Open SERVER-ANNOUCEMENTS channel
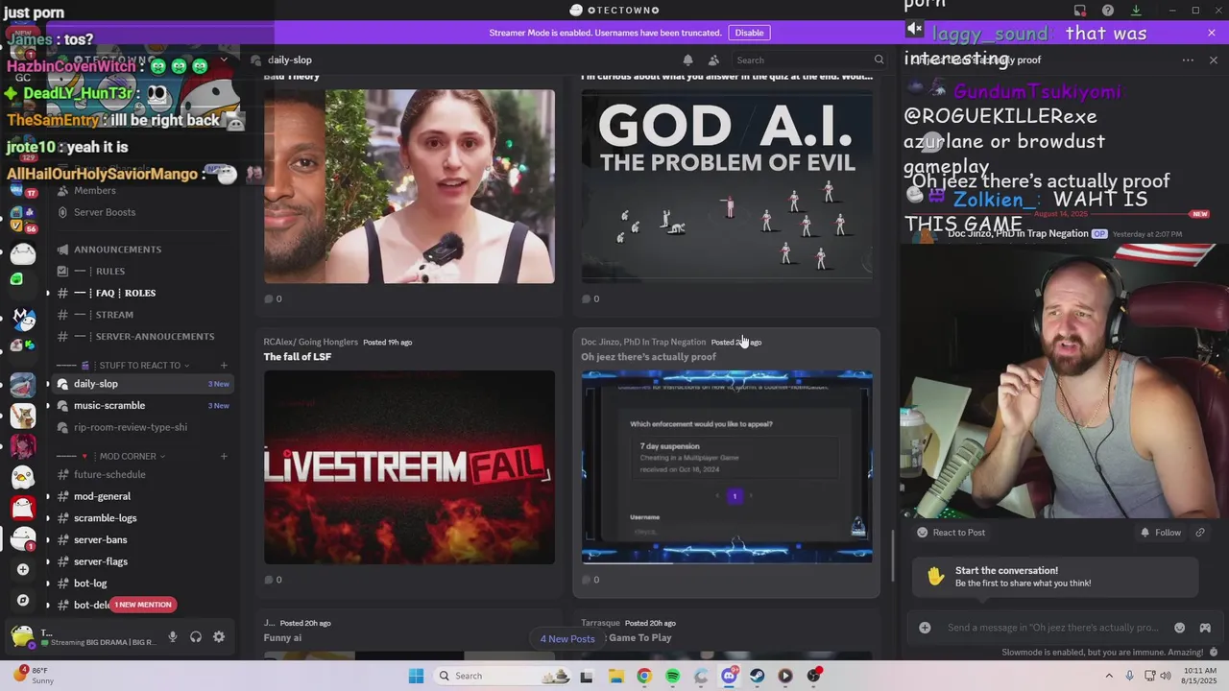Image resolution: width=1229 pixels, height=691 pixels. coord(143,337)
